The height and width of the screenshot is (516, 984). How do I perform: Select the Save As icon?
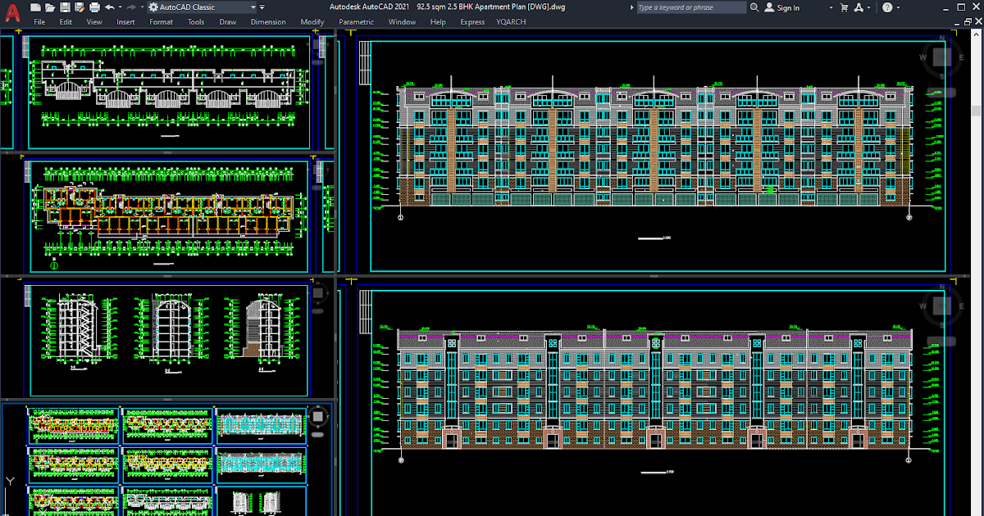tap(79, 7)
